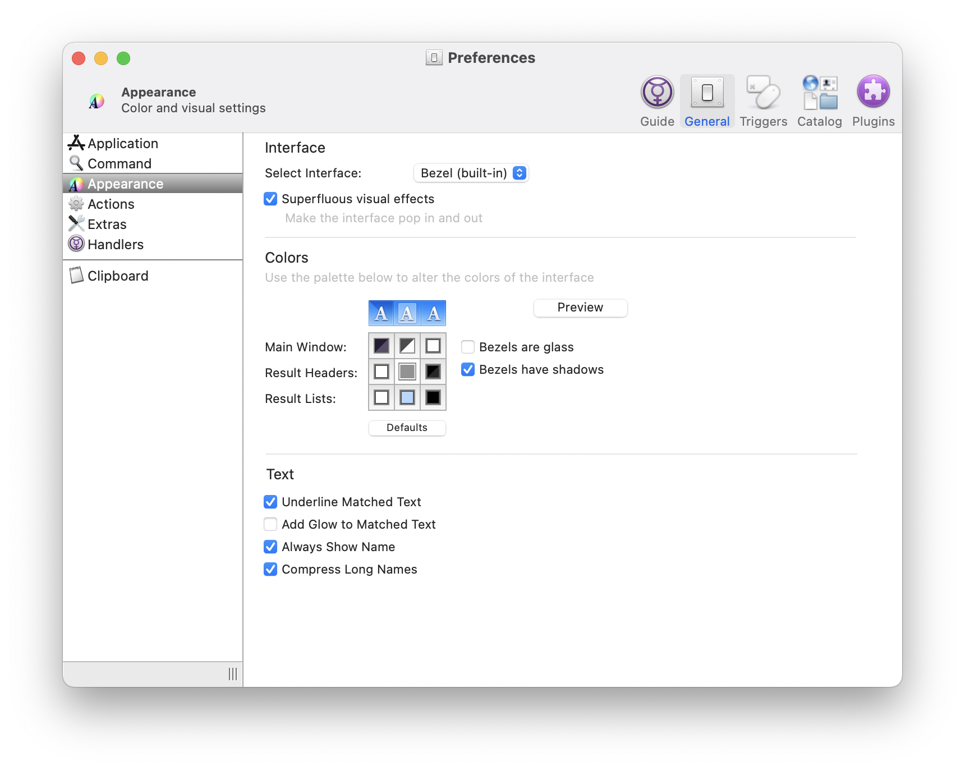Pick the first Main Window color swatch
The width and height of the screenshot is (965, 770).
click(382, 346)
